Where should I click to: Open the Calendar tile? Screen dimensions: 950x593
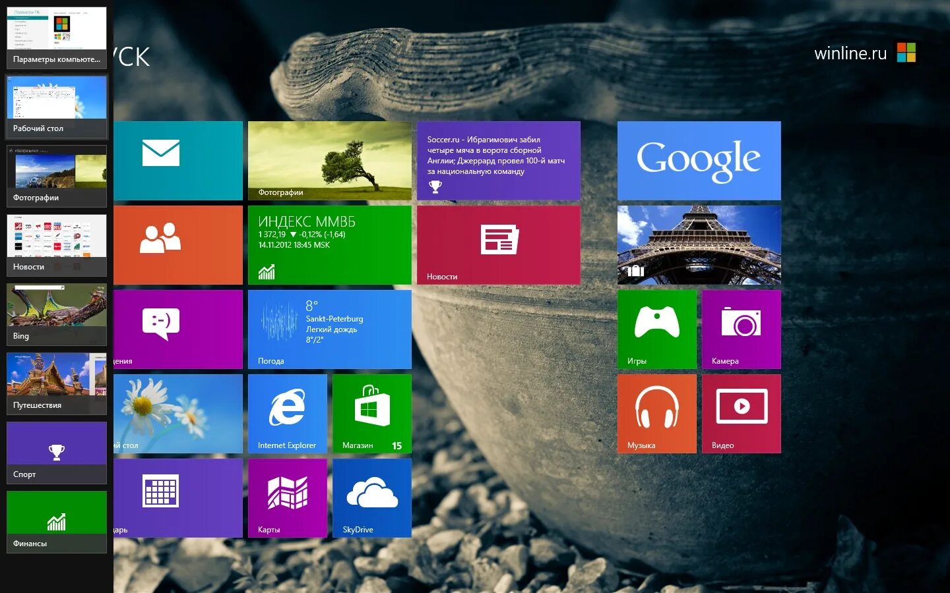click(178, 498)
